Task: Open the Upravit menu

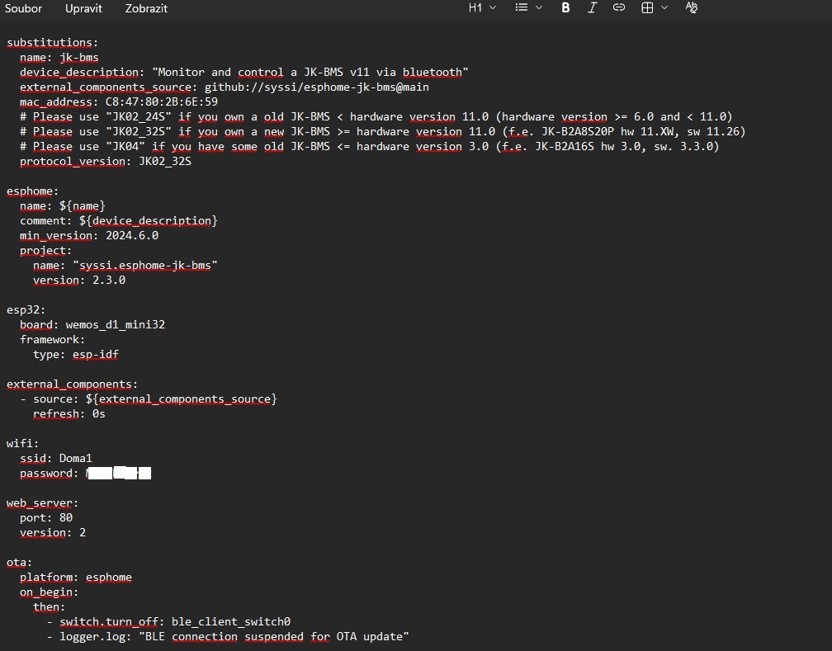Action: pyautogui.click(x=83, y=7)
